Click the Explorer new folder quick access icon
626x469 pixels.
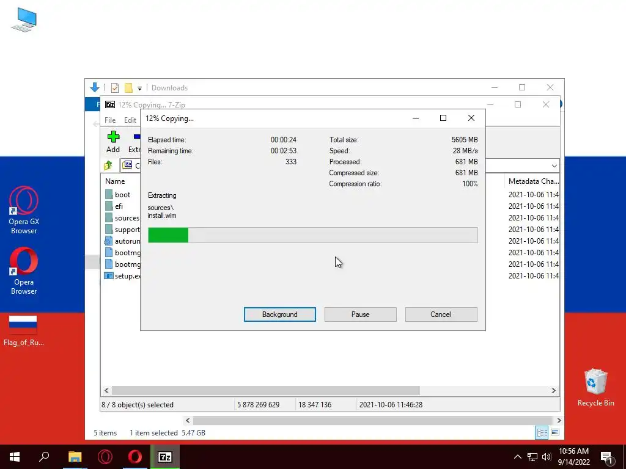[x=128, y=88]
